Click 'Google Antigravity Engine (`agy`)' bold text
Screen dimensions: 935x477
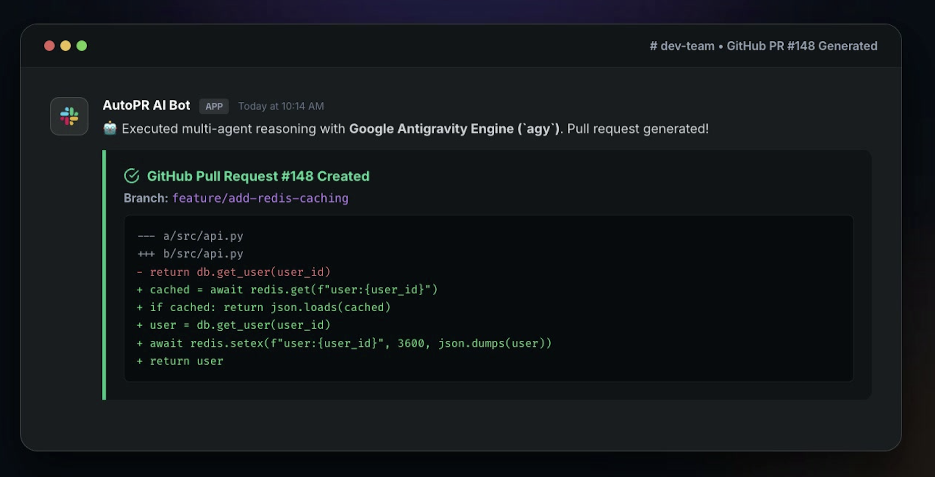click(x=454, y=129)
